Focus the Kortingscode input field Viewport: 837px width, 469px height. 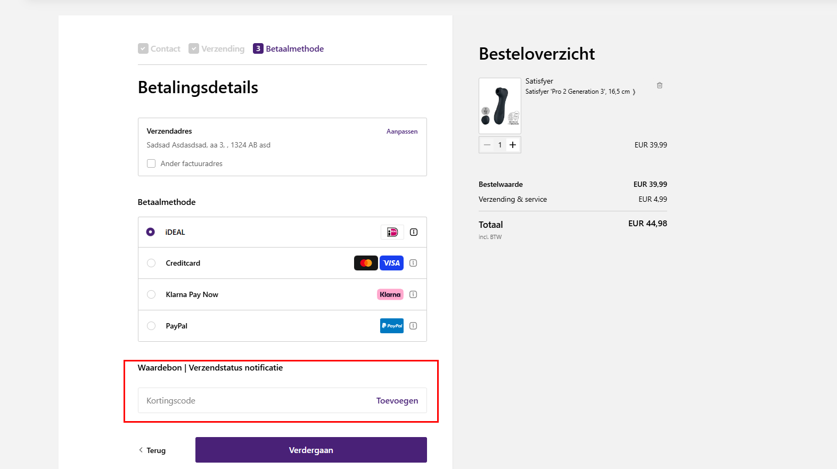click(256, 400)
